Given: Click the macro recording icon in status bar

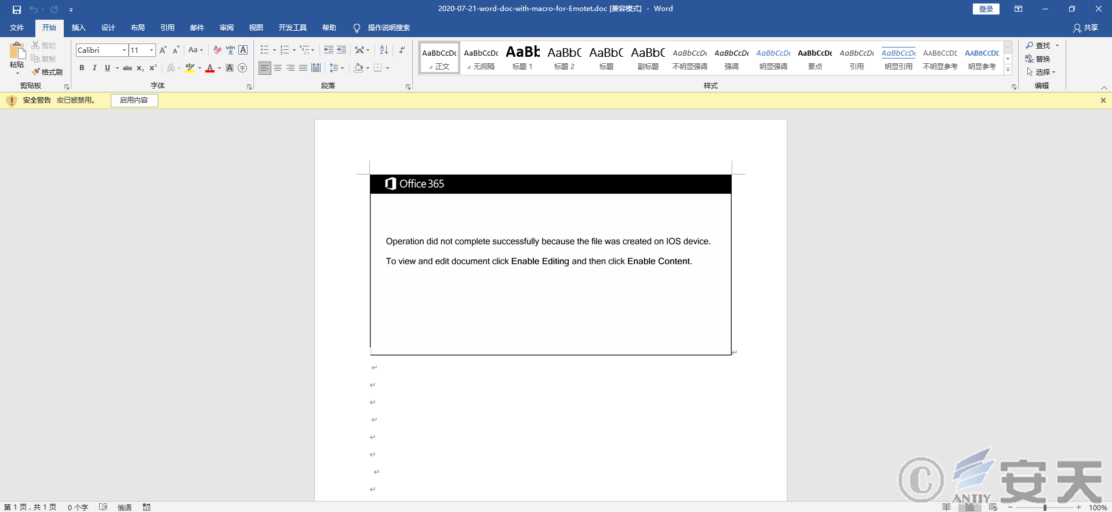Looking at the screenshot, I should 147,507.
